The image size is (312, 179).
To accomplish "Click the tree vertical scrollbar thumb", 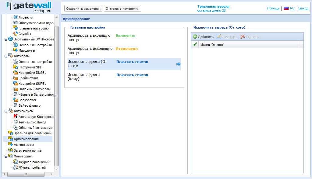I will [x=57, y=96].
